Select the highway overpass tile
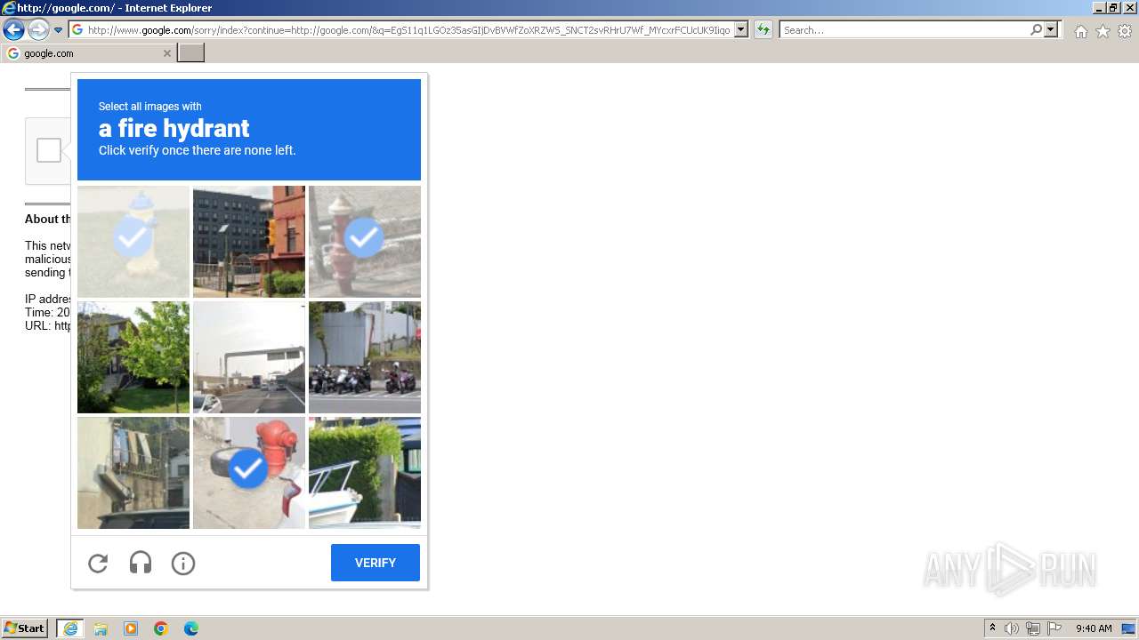 pyautogui.click(x=249, y=357)
